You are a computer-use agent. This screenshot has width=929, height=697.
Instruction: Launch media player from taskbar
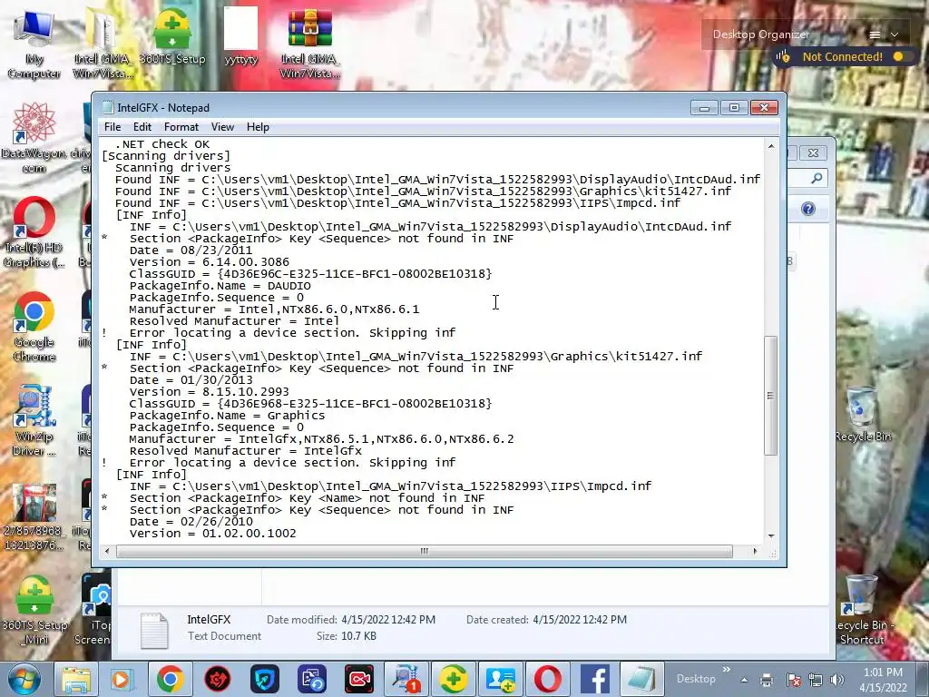click(x=121, y=679)
